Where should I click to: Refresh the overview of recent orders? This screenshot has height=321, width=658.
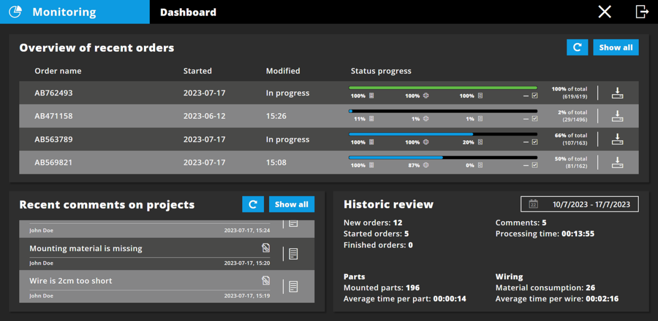click(x=577, y=47)
